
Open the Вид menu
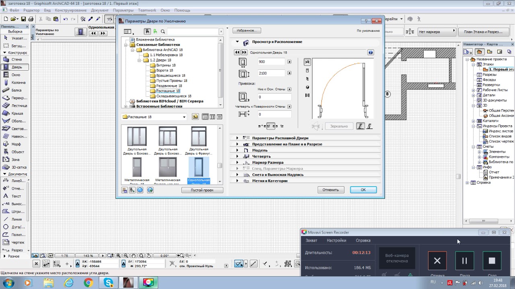47,10
